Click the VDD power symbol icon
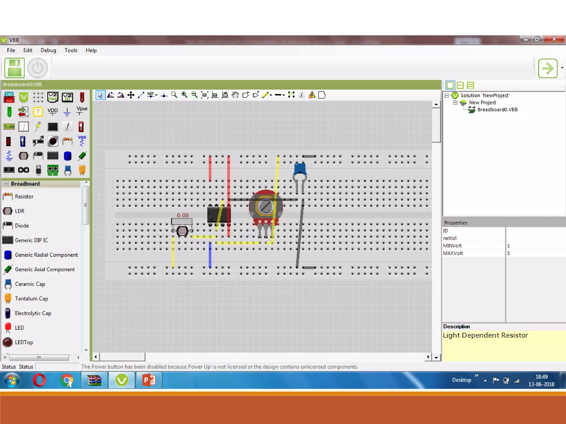Screen dimensions: 566x424 tap(53, 112)
